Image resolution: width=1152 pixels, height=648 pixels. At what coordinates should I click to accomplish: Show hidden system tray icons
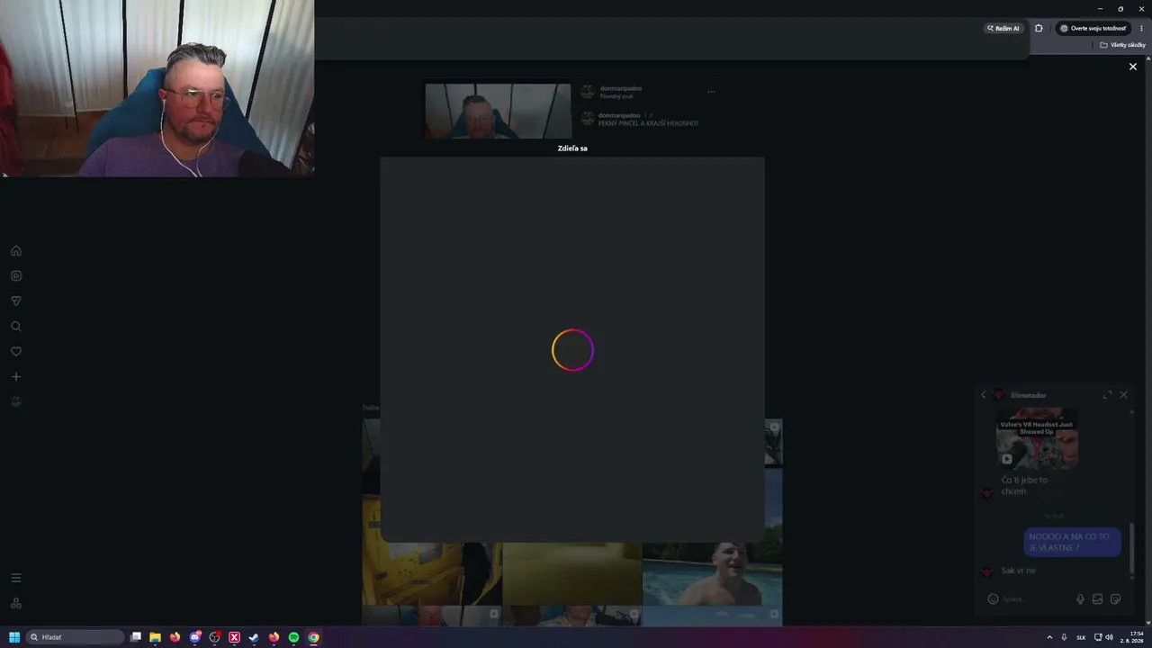coord(1049,637)
